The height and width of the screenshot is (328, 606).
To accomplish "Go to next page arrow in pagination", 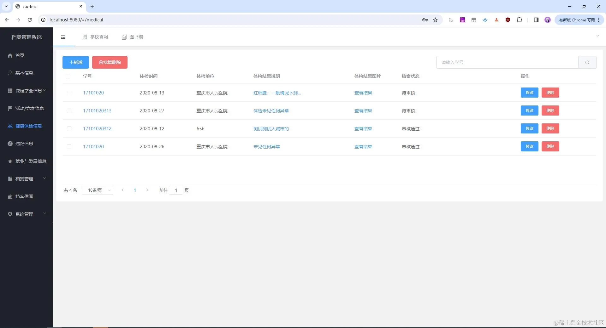I will 147,190.
